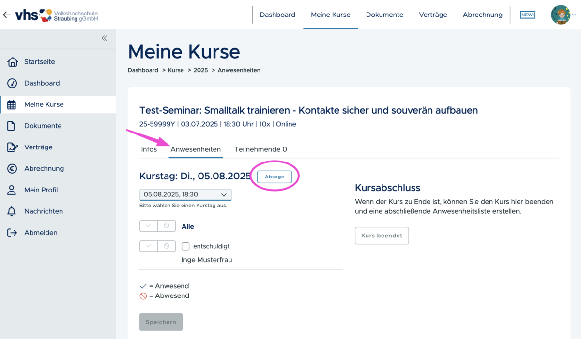Click the back arrow beside vhs logo
The image size is (581, 339).
tap(7, 15)
